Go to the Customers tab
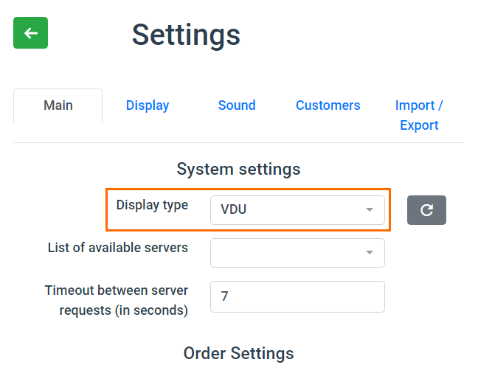This screenshot has width=478, height=376. click(328, 105)
